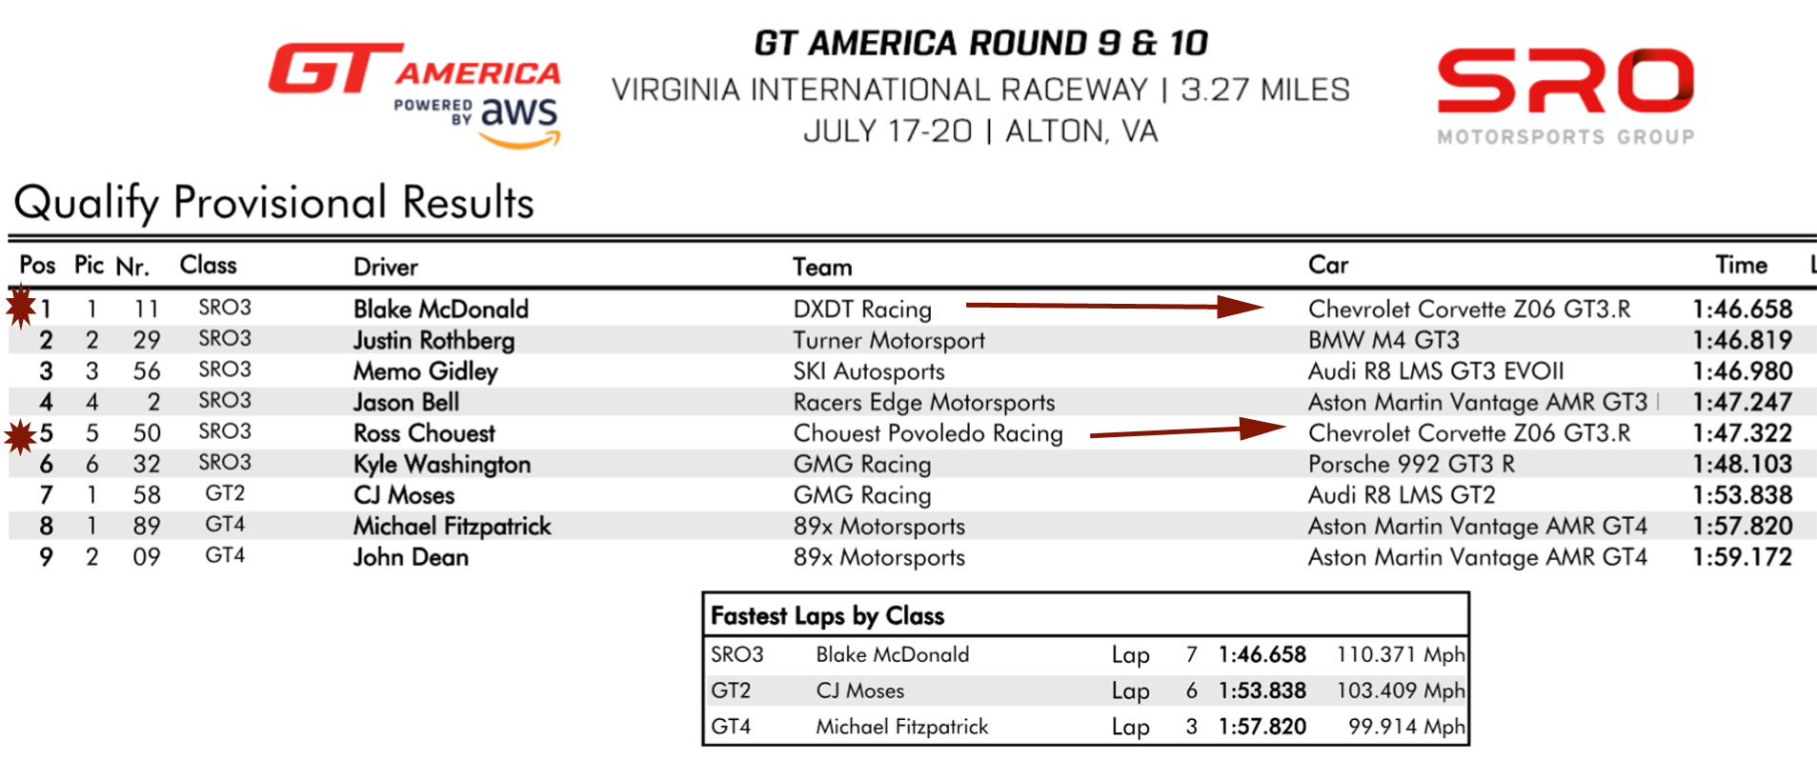Click the red star beside position 1

(x=21, y=307)
